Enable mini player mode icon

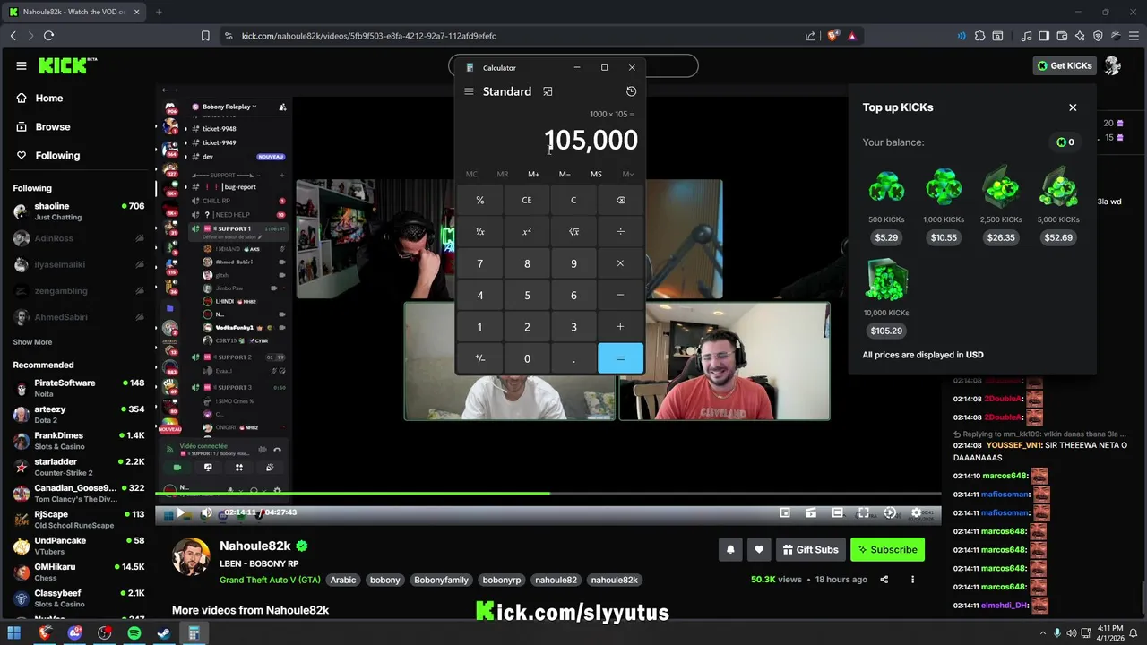[785, 513]
